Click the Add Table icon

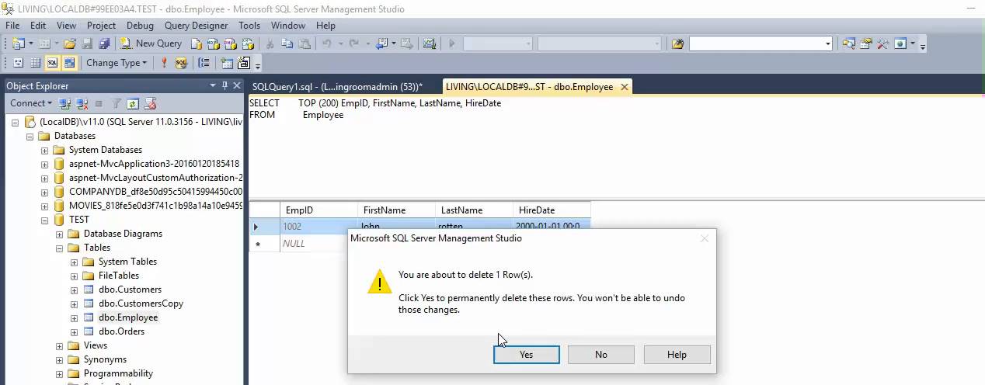pyautogui.click(x=227, y=63)
